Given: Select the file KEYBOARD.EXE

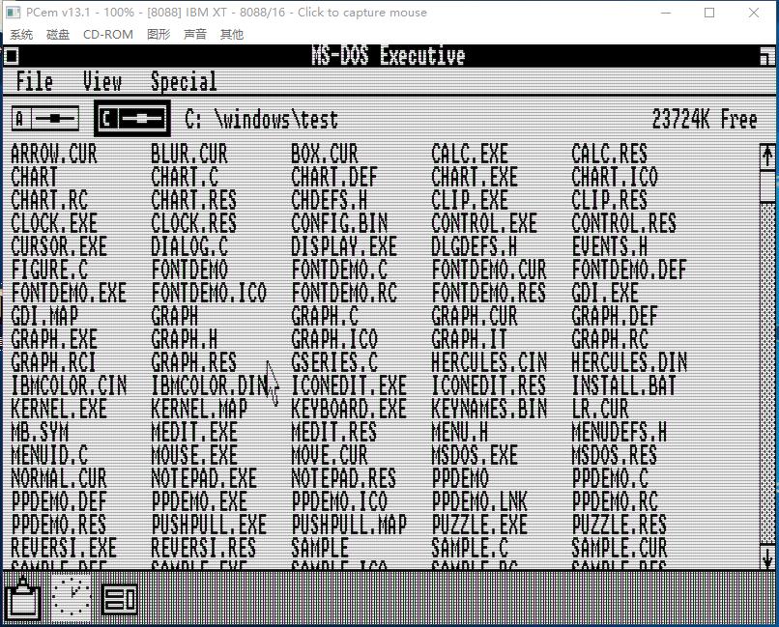Looking at the screenshot, I should (x=349, y=409).
